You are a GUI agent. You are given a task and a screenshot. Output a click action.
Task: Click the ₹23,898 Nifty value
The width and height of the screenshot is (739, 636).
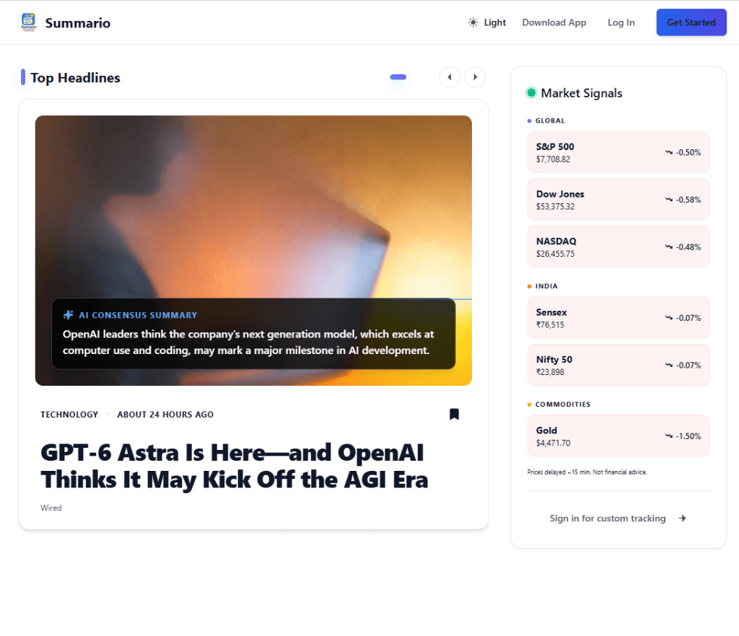click(550, 372)
